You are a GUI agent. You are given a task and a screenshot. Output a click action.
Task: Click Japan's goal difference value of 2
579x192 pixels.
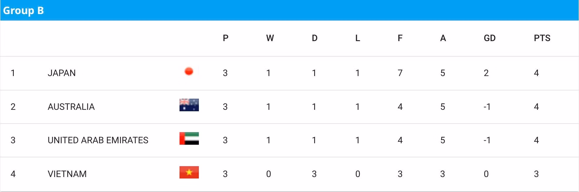486,73
